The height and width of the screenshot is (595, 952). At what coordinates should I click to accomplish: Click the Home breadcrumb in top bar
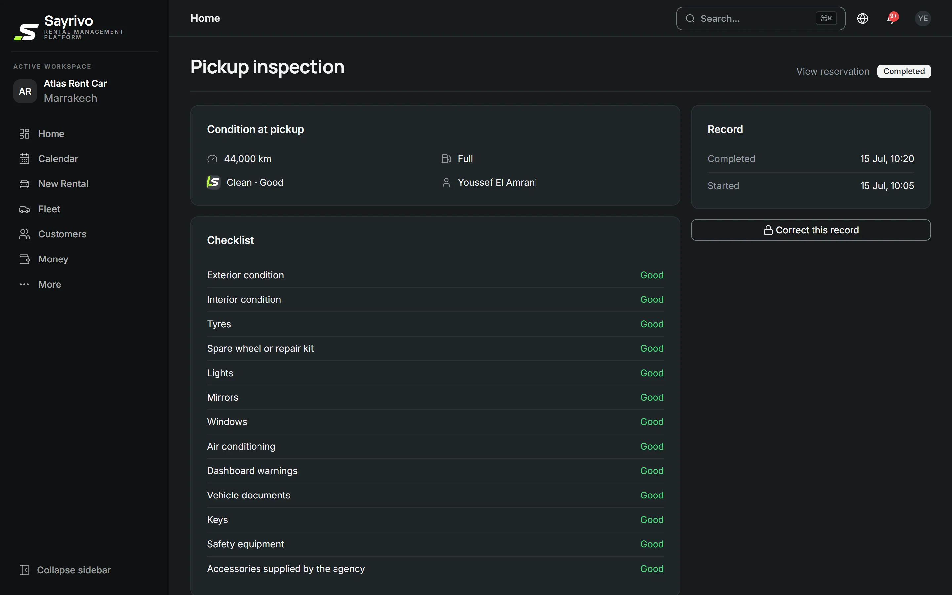pyautogui.click(x=205, y=18)
